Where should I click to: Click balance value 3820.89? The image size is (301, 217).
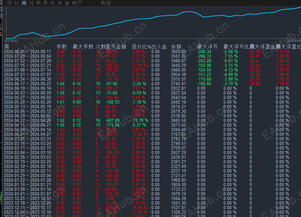pos(179,52)
